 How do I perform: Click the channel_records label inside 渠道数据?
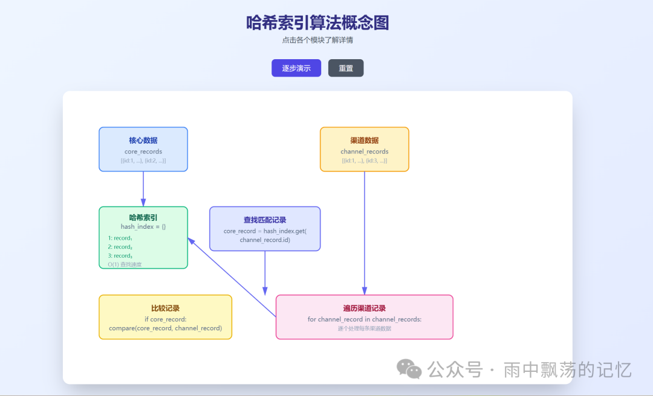[x=365, y=152]
